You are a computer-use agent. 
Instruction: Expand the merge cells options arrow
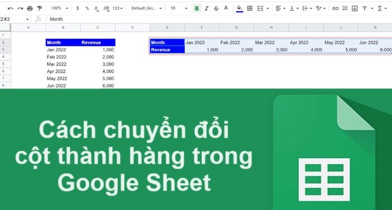[268, 8]
